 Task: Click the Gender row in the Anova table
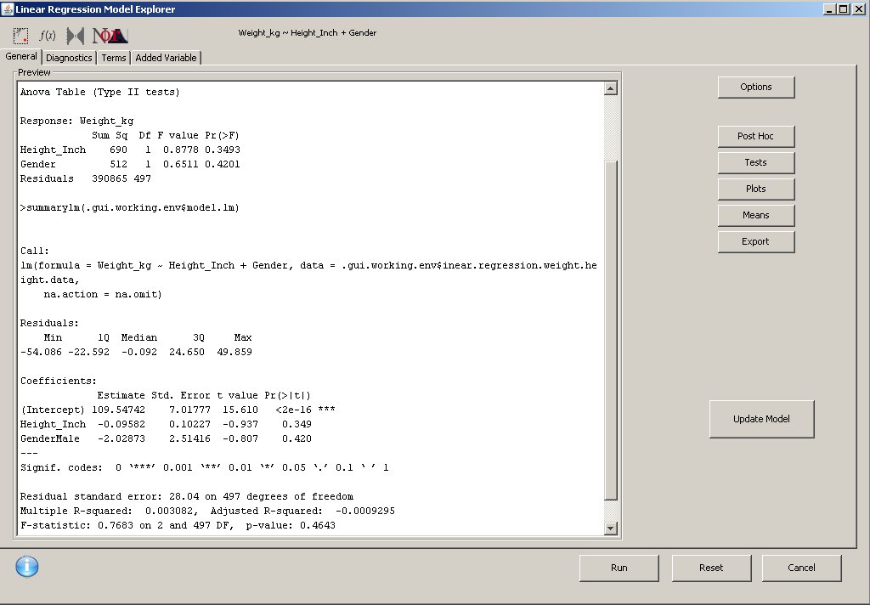[x=130, y=164]
